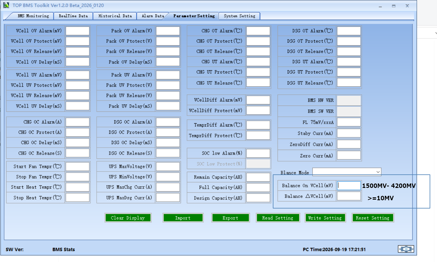Focus the VCell OV Alarm(mV) input field

78,31
